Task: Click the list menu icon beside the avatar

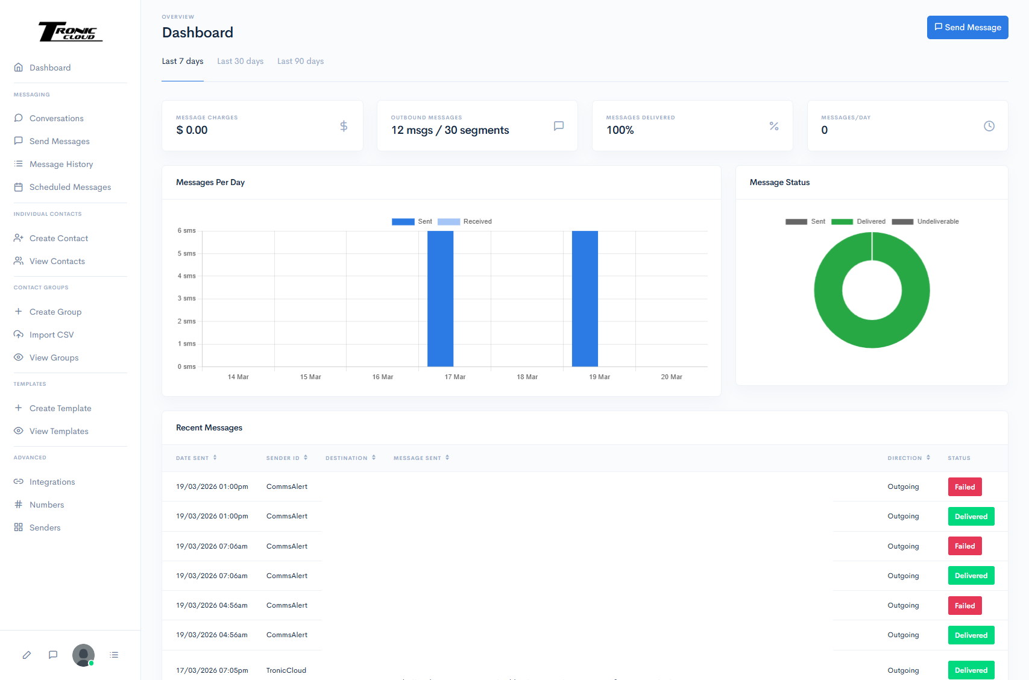Action: (x=114, y=655)
